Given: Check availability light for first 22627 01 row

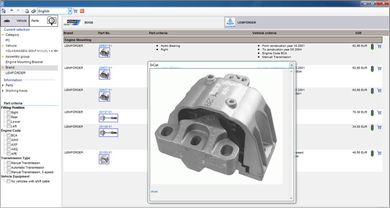Looking at the screenshot, I should pyautogui.click(x=372, y=47).
